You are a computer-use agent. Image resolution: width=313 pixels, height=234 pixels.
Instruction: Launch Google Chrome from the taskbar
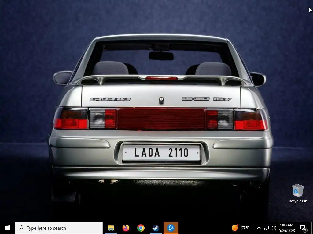tap(141, 228)
